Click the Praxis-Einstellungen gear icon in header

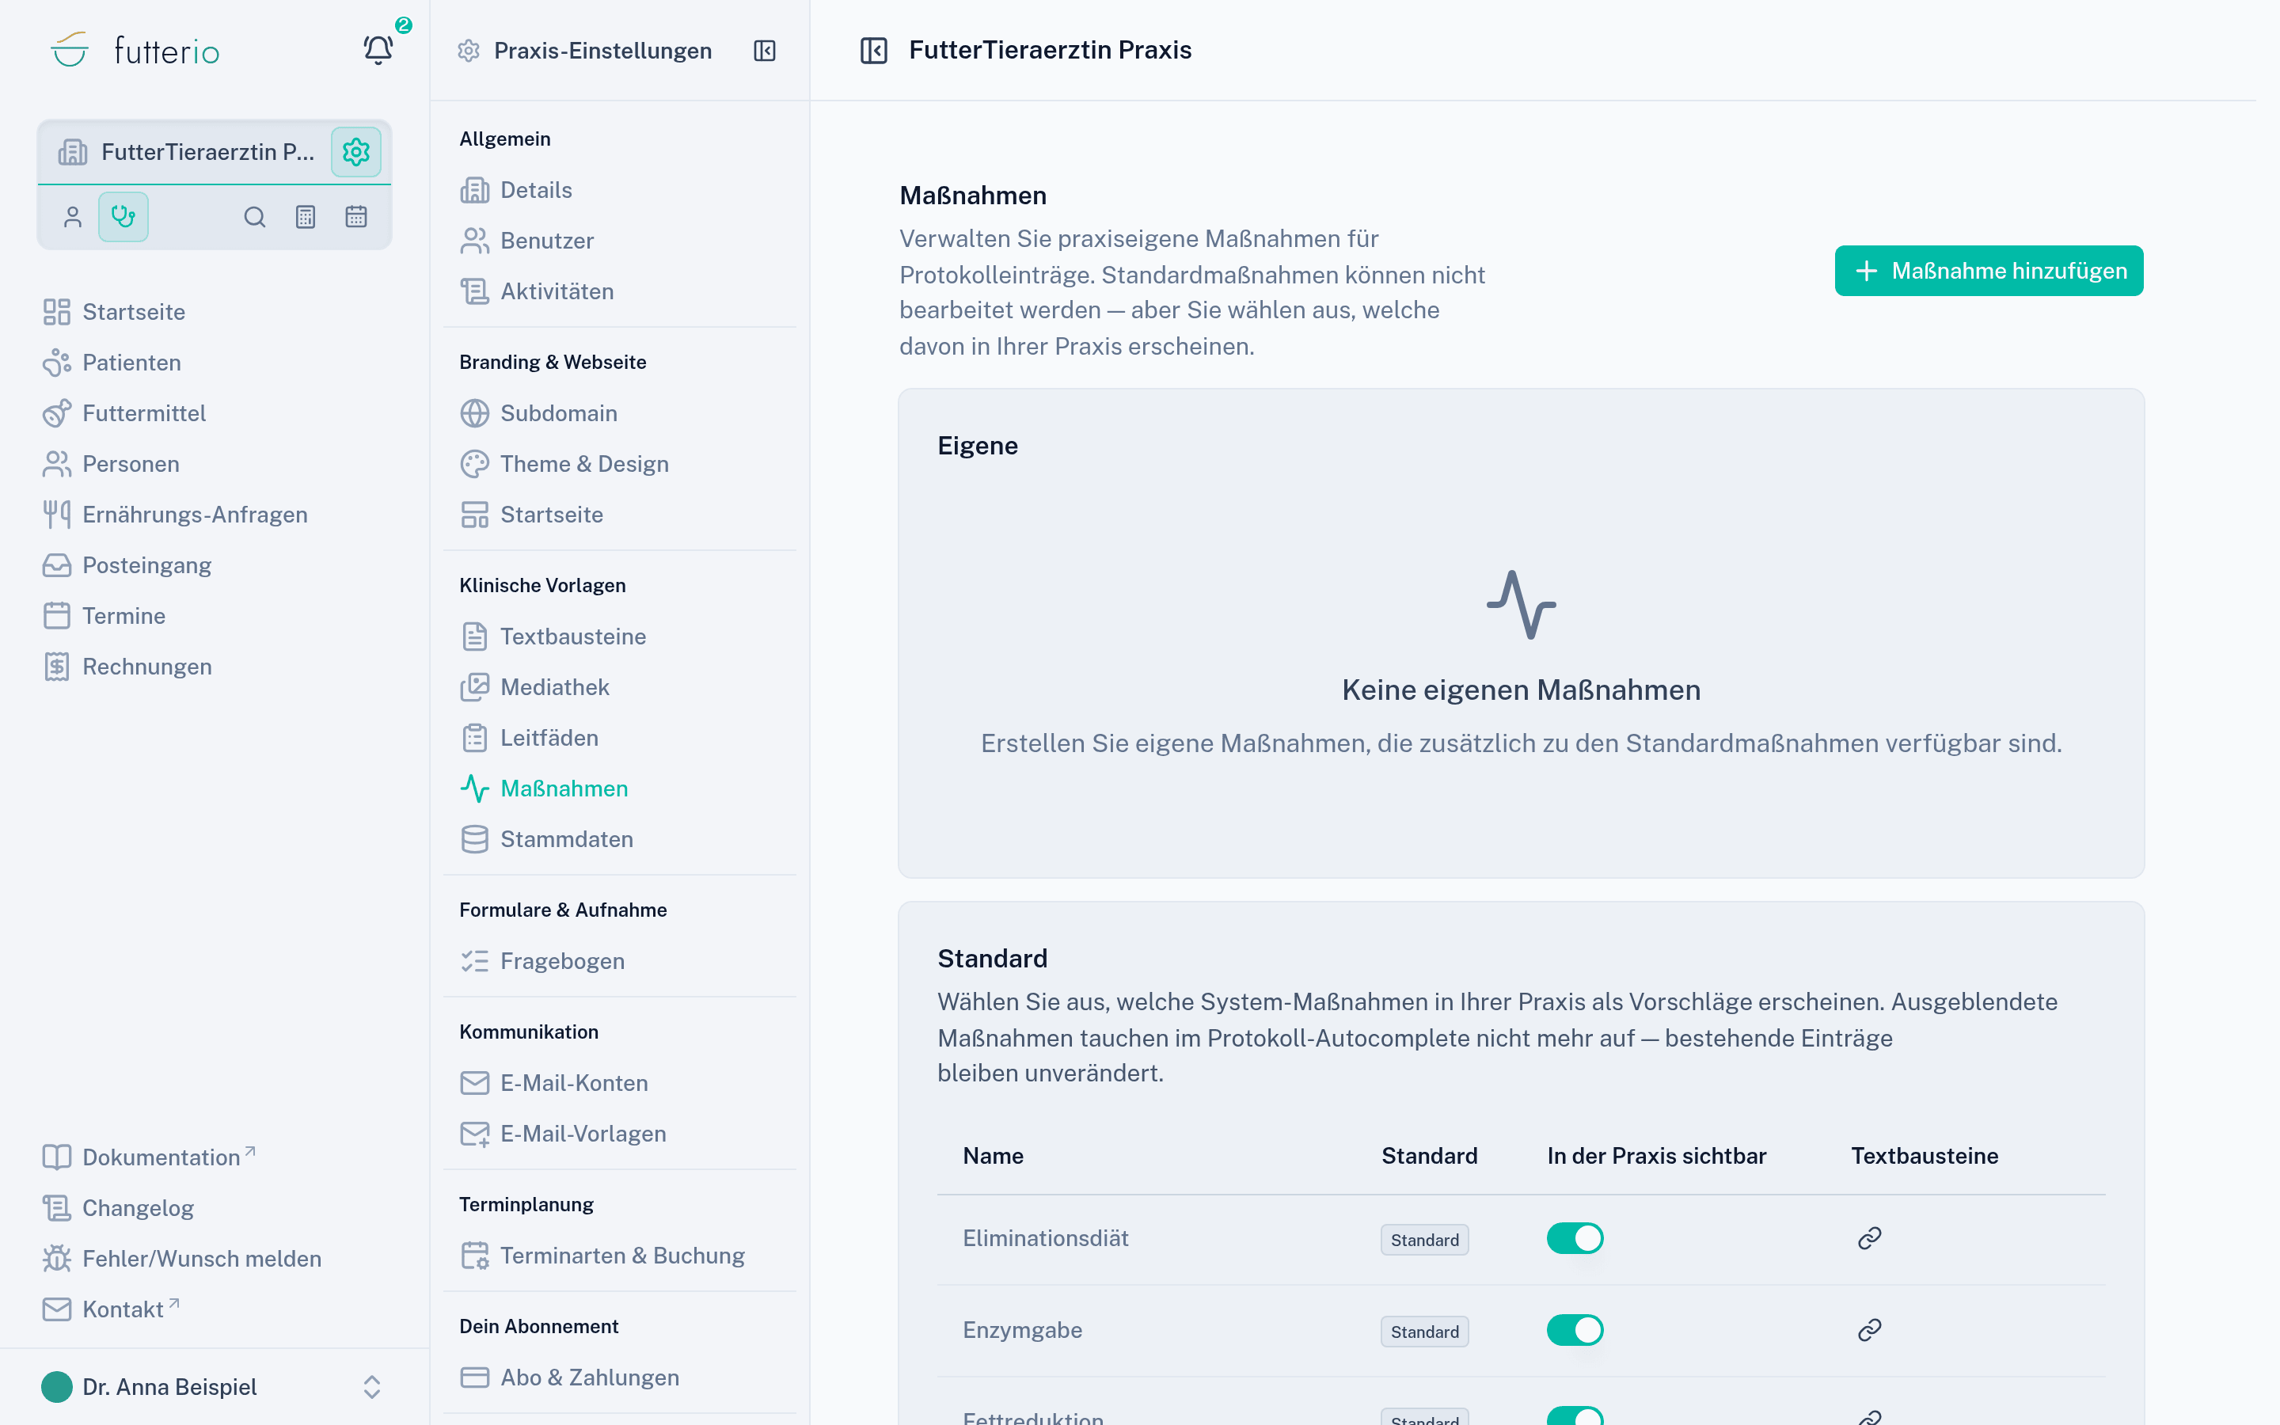[468, 50]
